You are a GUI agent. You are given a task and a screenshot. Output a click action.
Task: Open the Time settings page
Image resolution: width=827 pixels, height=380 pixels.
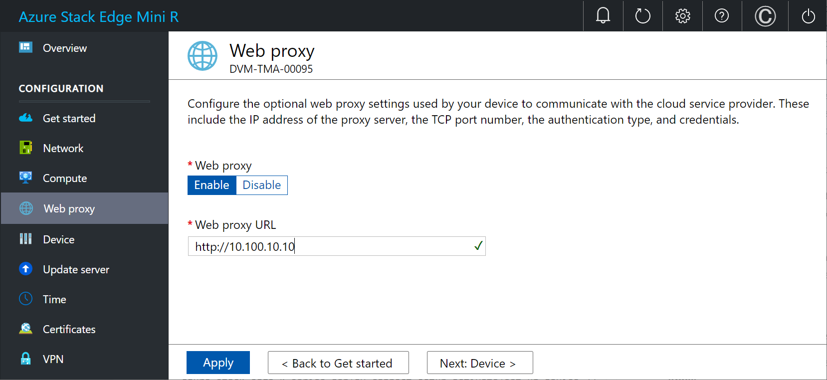(x=54, y=299)
